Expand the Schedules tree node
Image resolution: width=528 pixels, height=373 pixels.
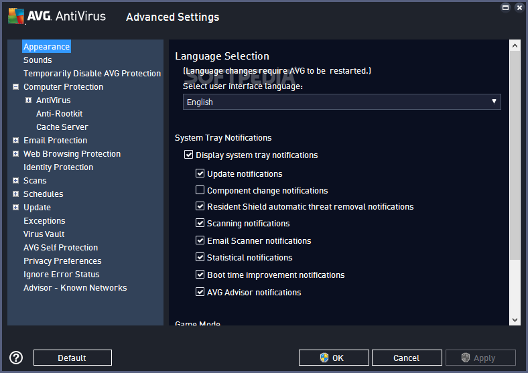tap(15, 194)
